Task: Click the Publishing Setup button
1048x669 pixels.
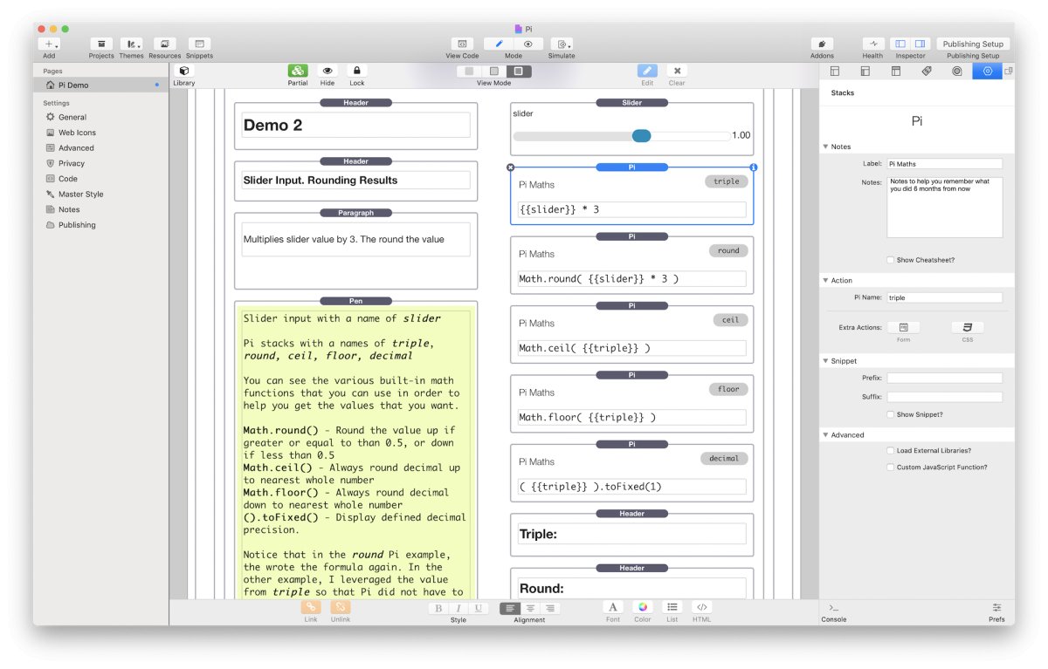Action: pyautogui.click(x=973, y=44)
